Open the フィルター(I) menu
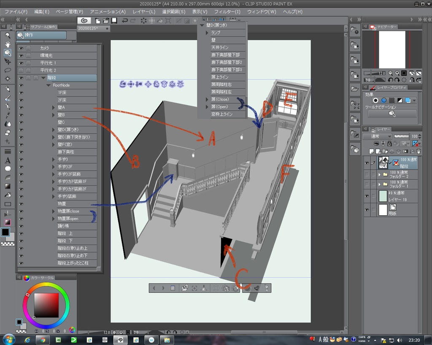 pos(227,11)
